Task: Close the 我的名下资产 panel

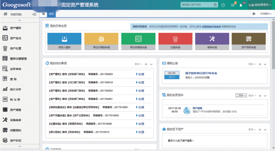Action: (260, 129)
